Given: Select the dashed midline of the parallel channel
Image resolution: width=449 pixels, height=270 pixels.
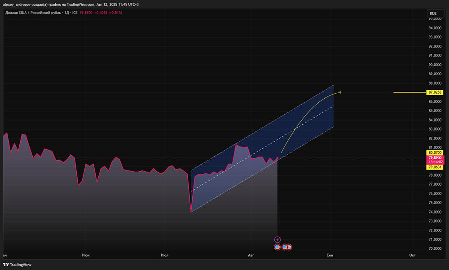Looking at the screenshot, I should pyautogui.click(x=262, y=149).
